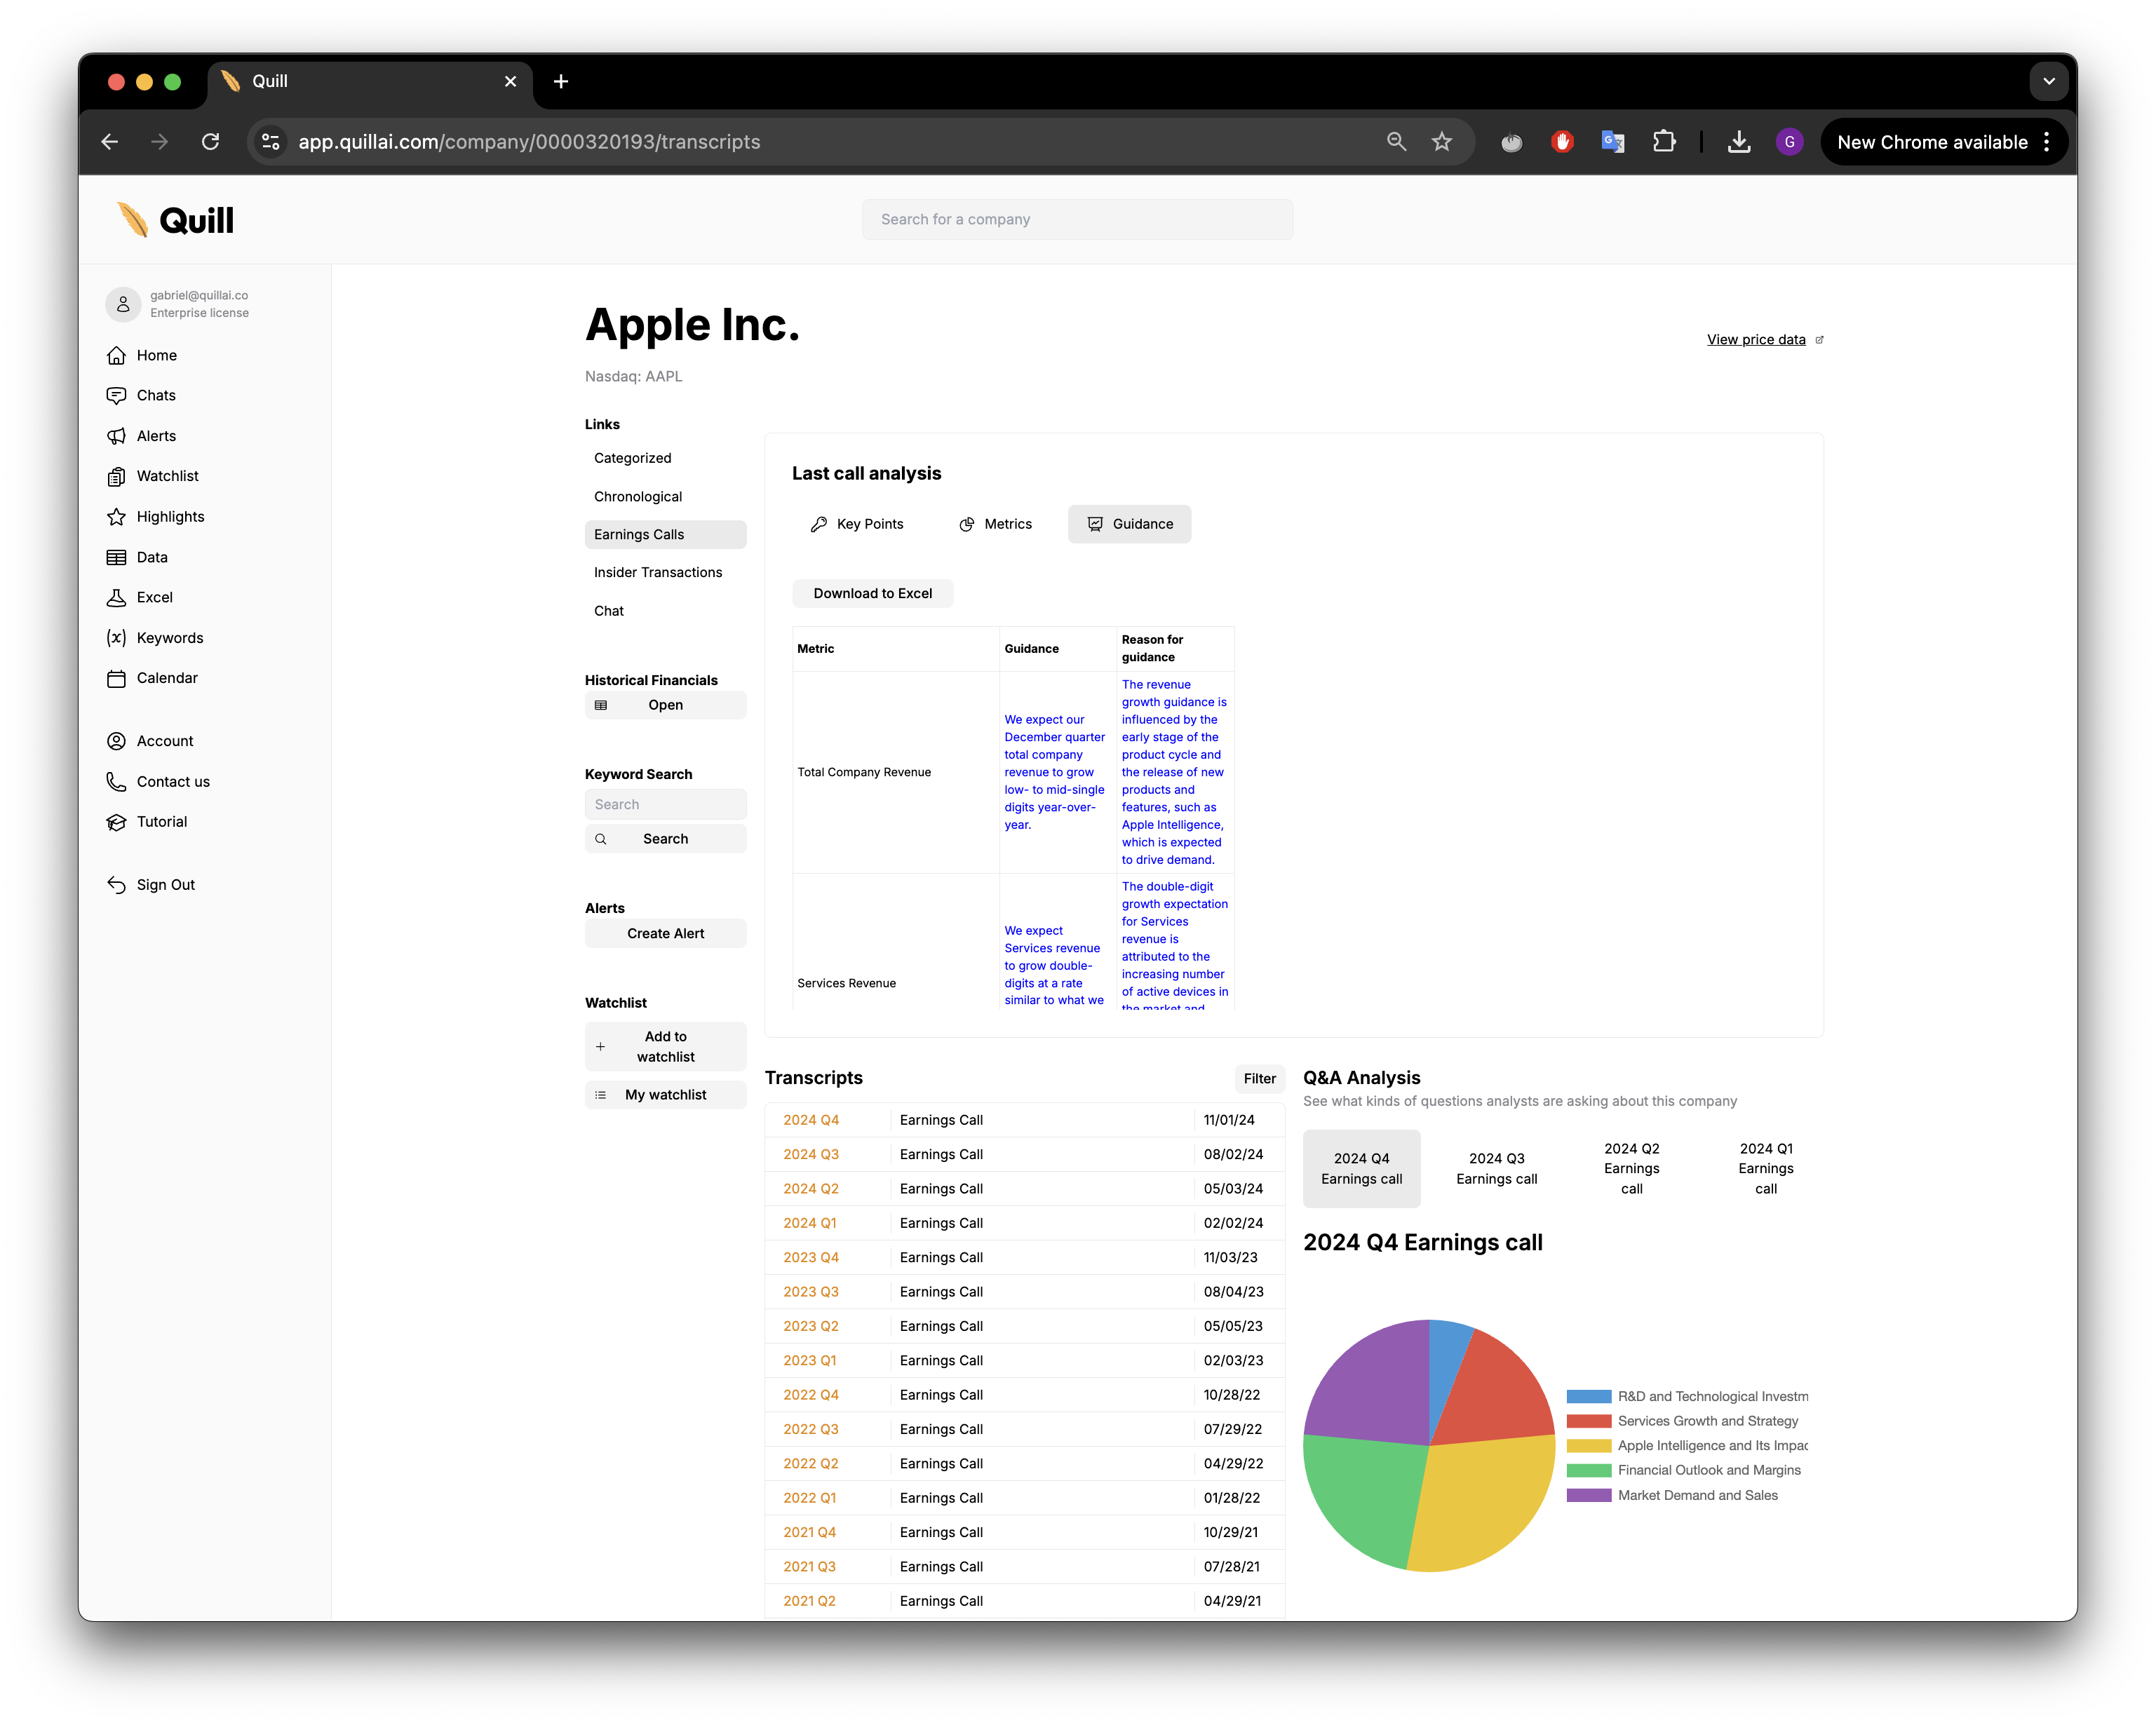The height and width of the screenshot is (1725, 2156).
Task: Open Alerts megaphone in sidebar
Action: point(116,436)
